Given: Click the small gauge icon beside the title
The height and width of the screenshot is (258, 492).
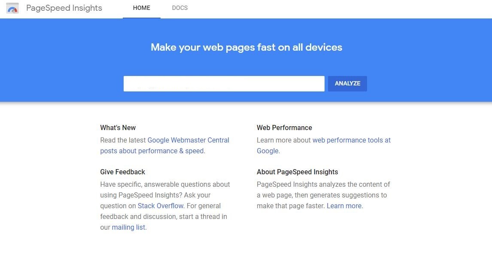Looking at the screenshot, I should [x=12, y=8].
